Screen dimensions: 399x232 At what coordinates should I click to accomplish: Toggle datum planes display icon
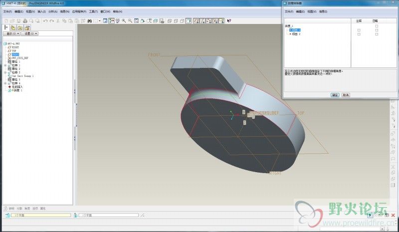pyautogui.click(x=196, y=21)
